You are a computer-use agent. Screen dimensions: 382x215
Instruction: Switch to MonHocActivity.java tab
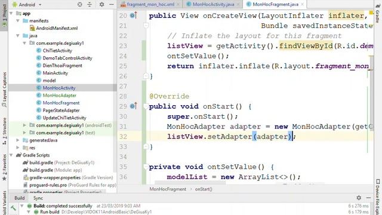213,4
